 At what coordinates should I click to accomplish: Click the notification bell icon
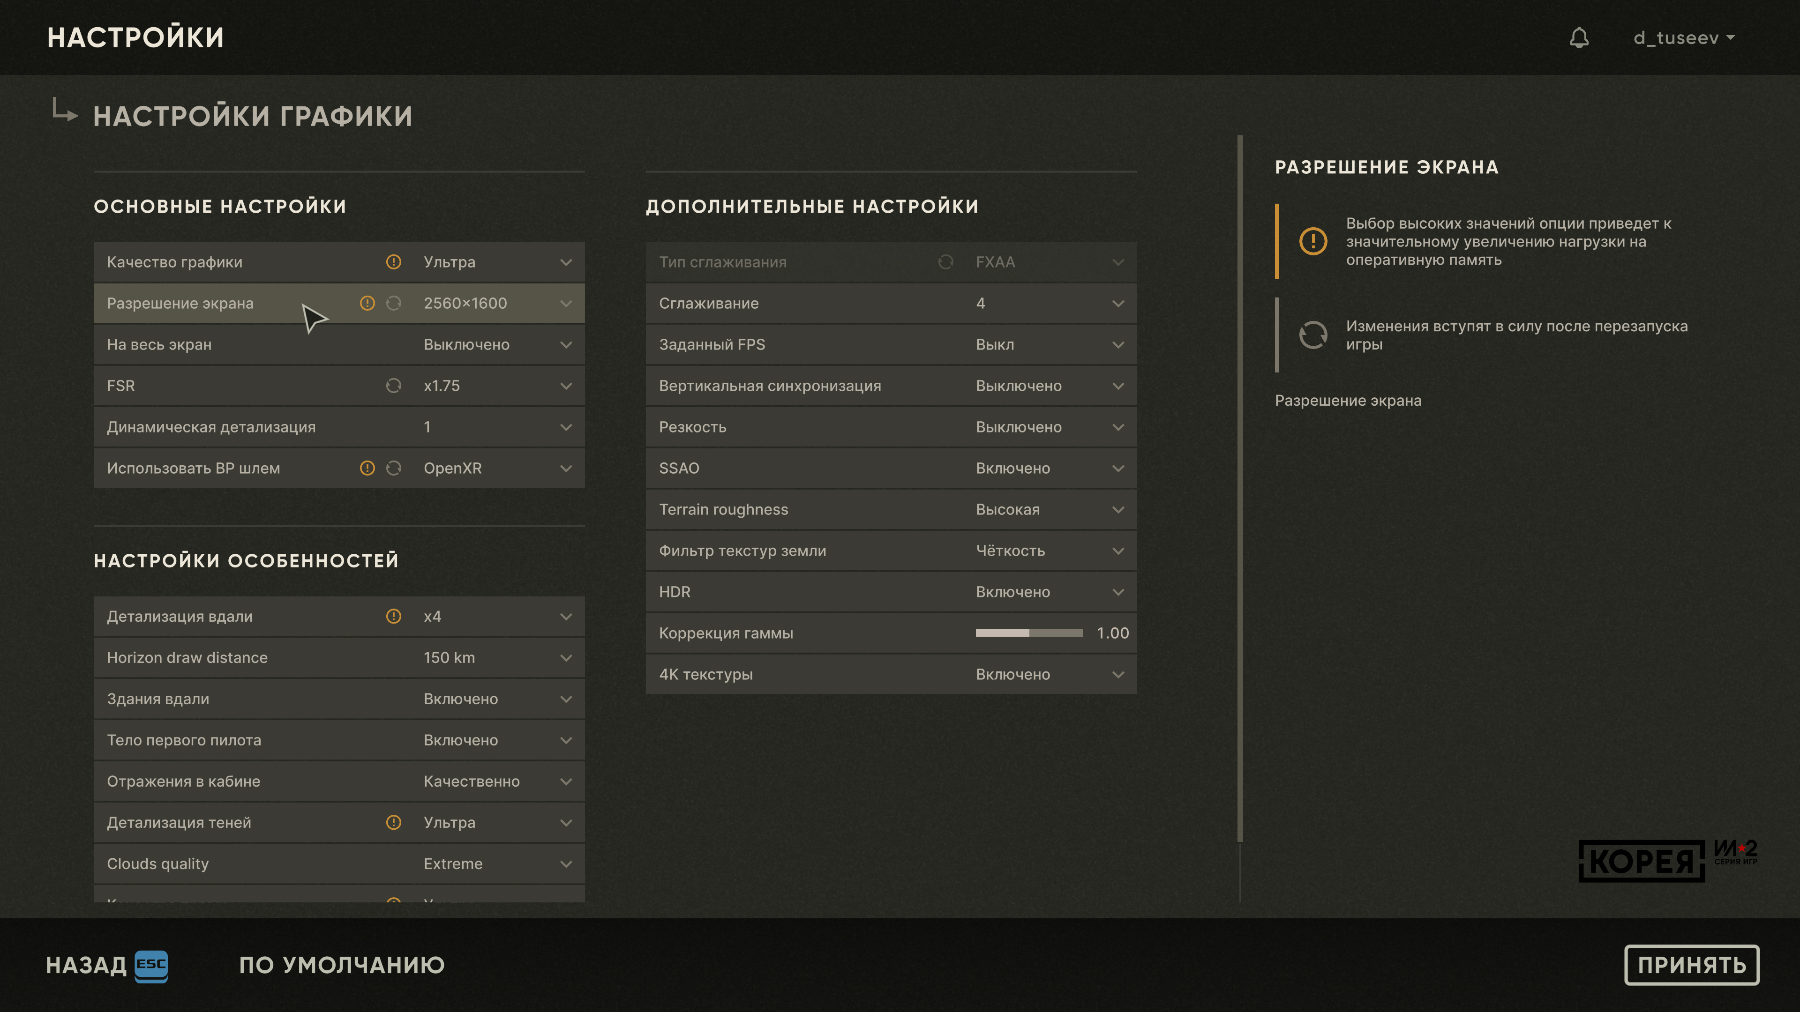point(1578,37)
